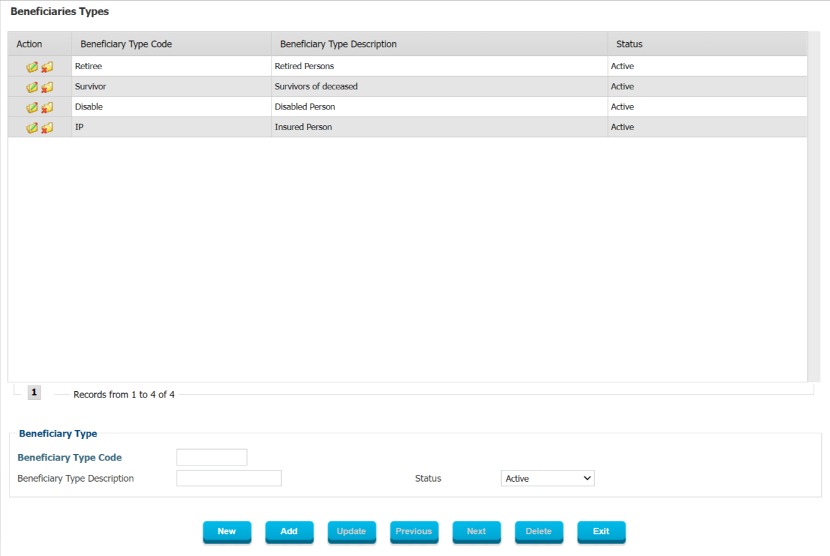Viewport: 830px width, 556px height.
Task: Select the Retiree code cell
Action: coord(172,66)
